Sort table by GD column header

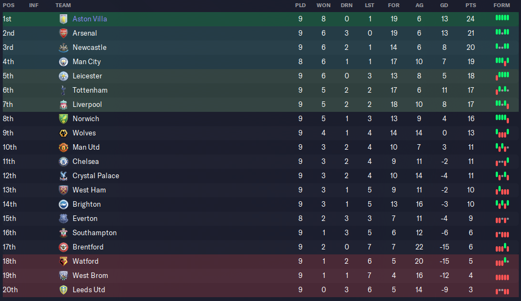point(444,5)
